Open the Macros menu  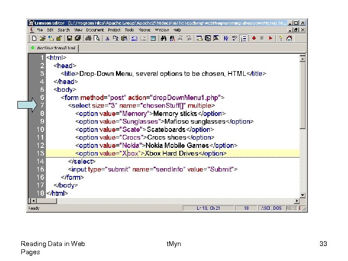click(x=145, y=30)
